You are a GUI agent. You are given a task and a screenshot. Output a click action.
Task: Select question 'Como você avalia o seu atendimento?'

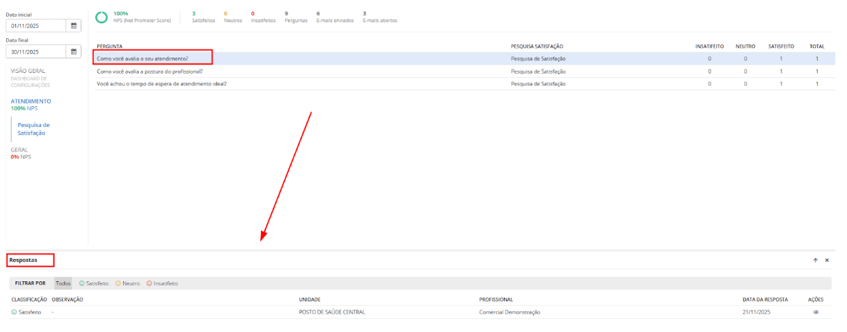tap(143, 58)
